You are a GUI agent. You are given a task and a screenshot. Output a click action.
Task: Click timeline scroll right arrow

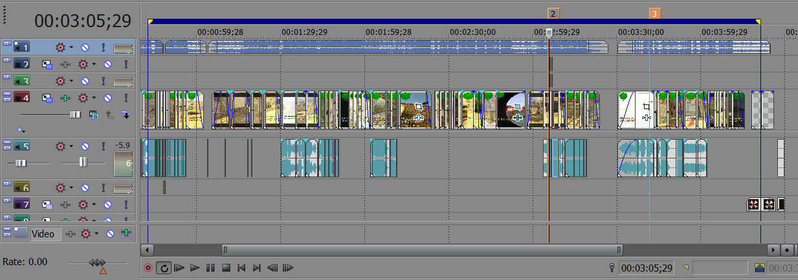[x=773, y=250]
